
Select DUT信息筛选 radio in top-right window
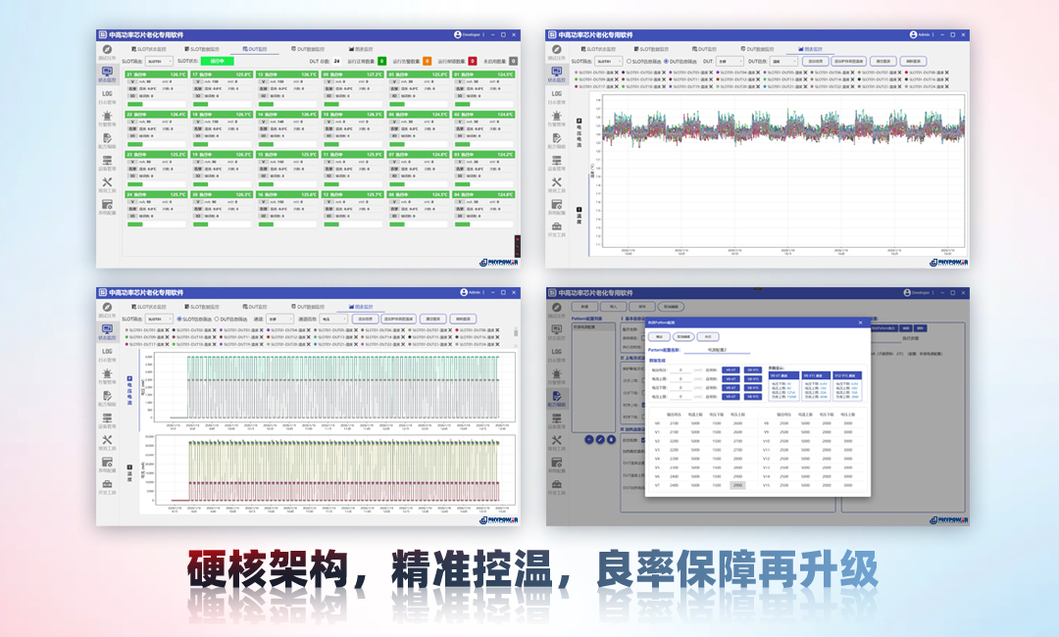pyautogui.click(x=667, y=61)
